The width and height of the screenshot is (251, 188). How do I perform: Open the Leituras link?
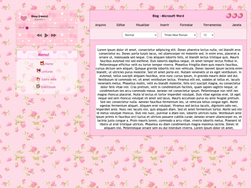tap(47, 71)
